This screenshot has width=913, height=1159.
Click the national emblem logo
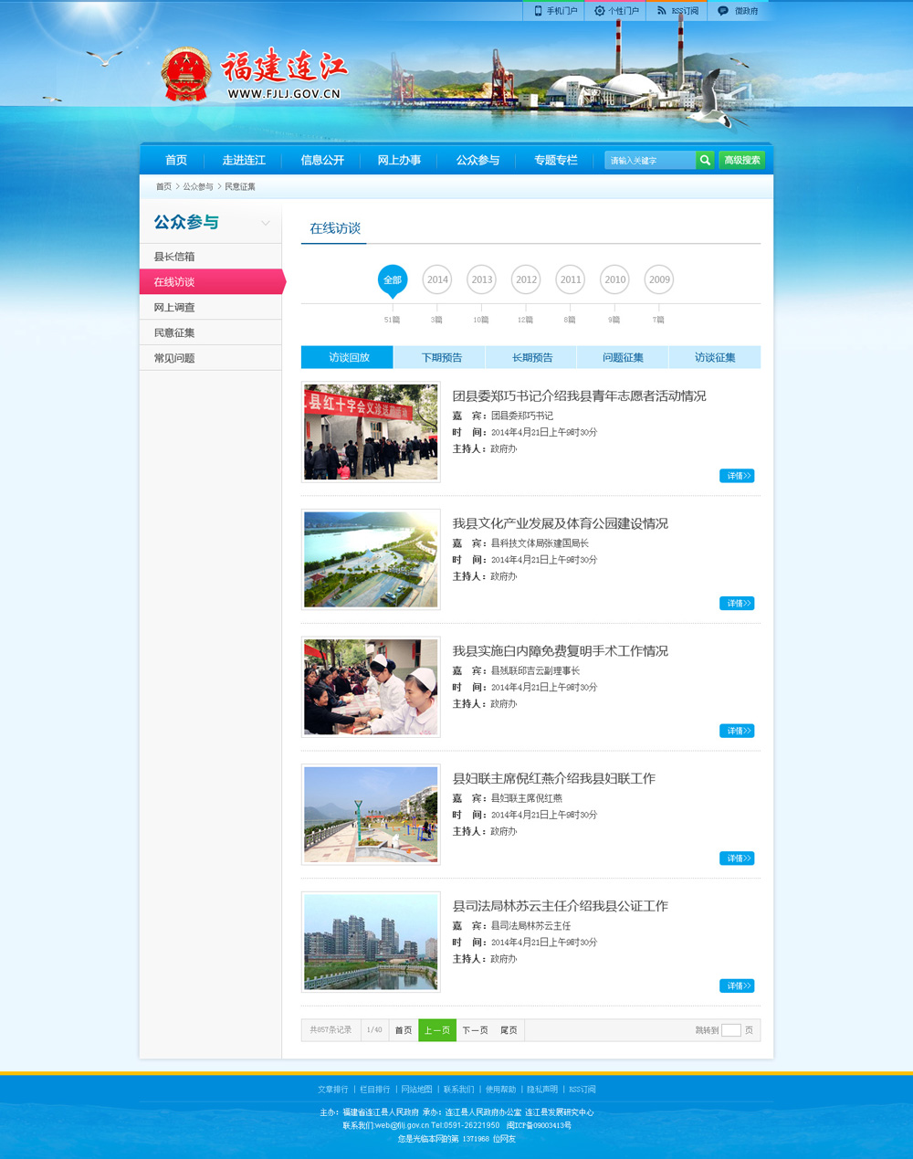186,75
